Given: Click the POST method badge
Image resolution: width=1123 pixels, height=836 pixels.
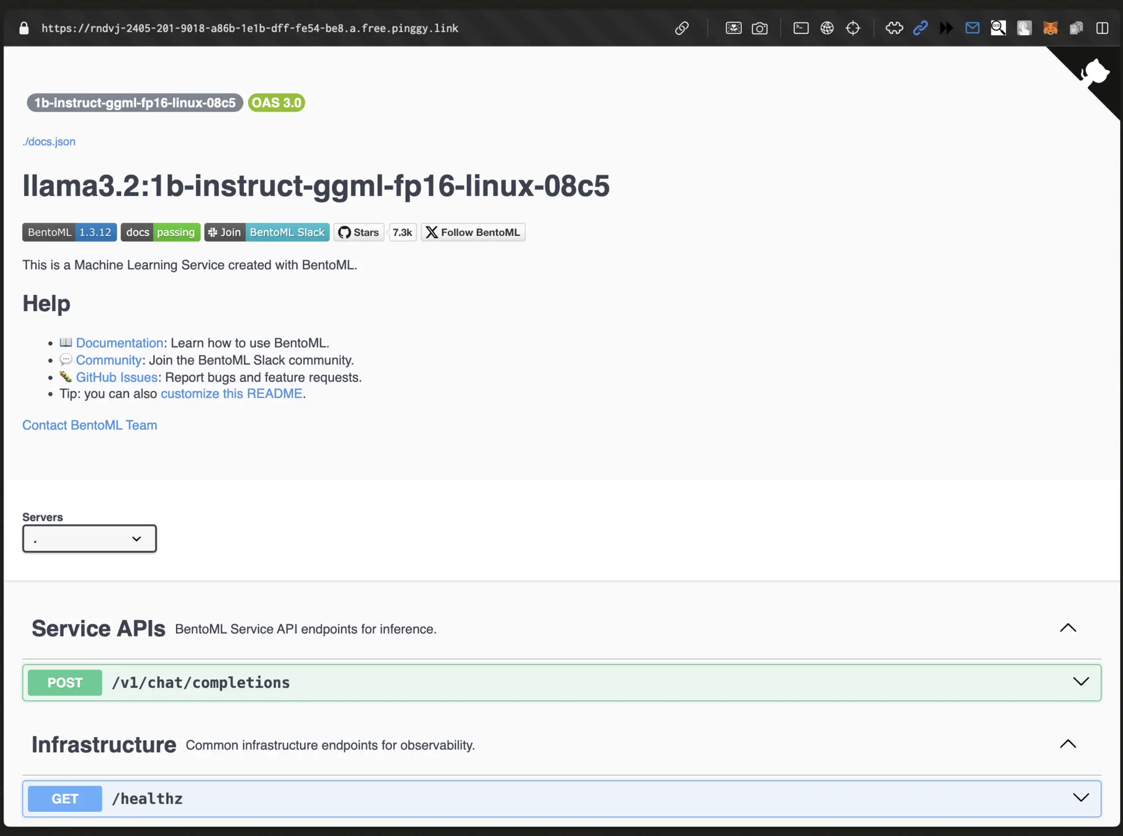Looking at the screenshot, I should pyautogui.click(x=65, y=683).
